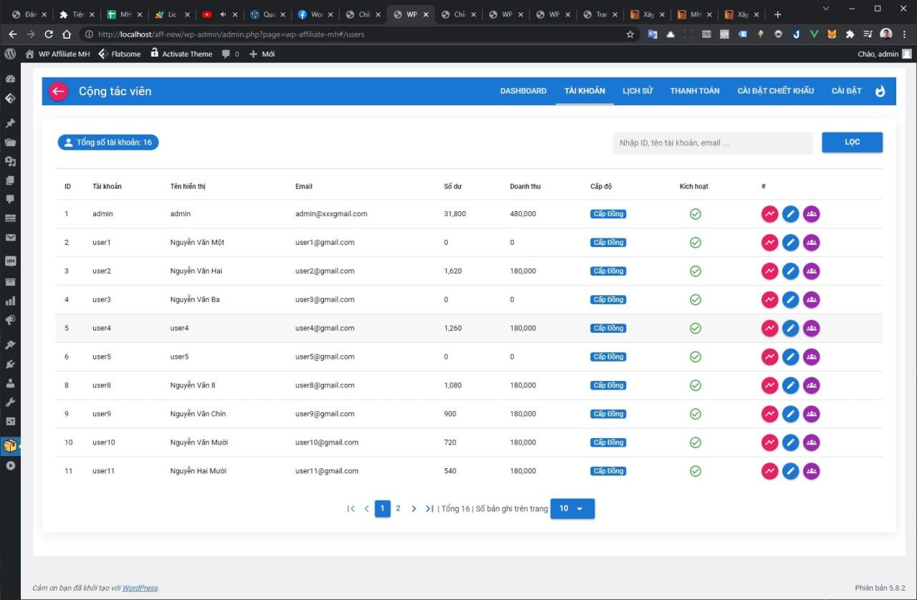This screenshot has height=600, width=917.
Task: Jump to first page with the pagination icon
Action: tap(351, 508)
